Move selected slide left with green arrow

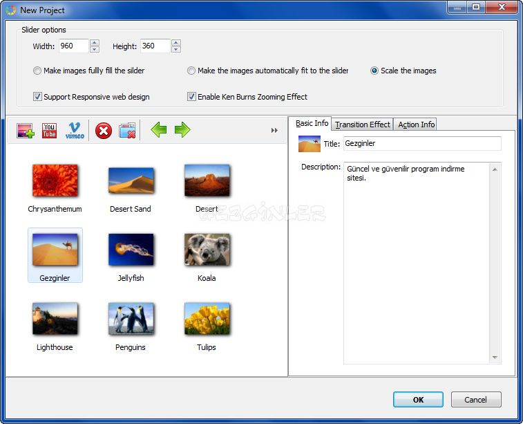158,130
